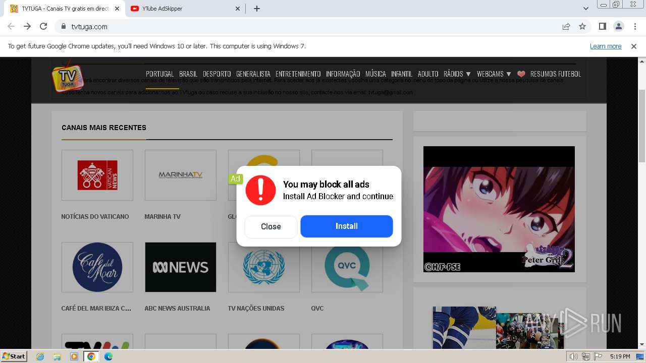646x363 pixels.
Task: Open a new tab with the plus button
Action: (256, 9)
